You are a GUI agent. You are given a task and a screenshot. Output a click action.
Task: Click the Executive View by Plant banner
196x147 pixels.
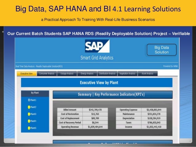(97, 83)
